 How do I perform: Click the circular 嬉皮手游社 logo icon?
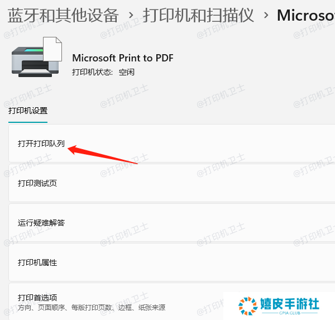click(x=248, y=306)
